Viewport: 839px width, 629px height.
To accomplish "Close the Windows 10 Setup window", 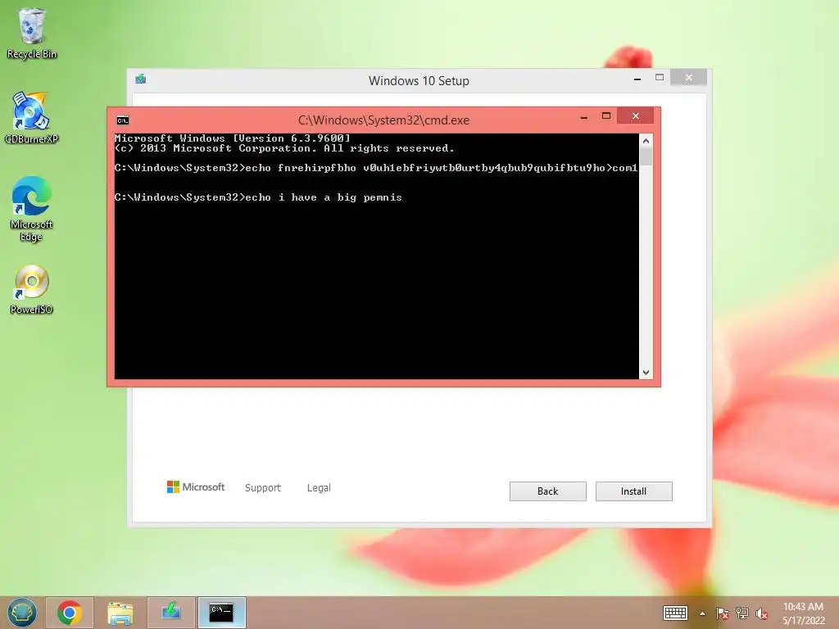I will [x=688, y=78].
